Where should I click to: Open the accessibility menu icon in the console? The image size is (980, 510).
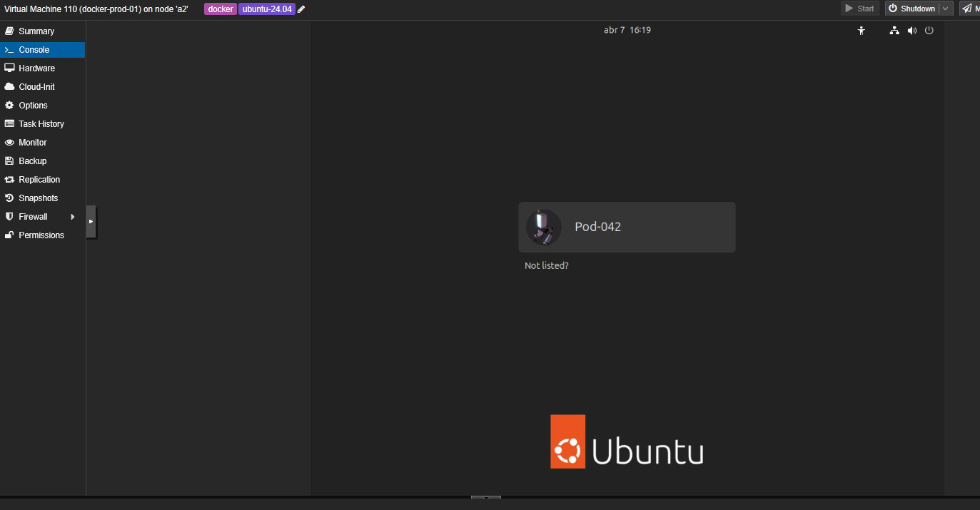862,31
